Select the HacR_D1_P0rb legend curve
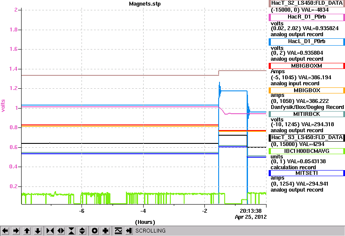 click(x=307, y=17)
